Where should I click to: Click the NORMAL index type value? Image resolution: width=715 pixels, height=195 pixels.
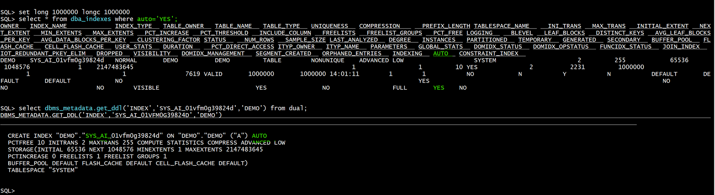coord(126,60)
